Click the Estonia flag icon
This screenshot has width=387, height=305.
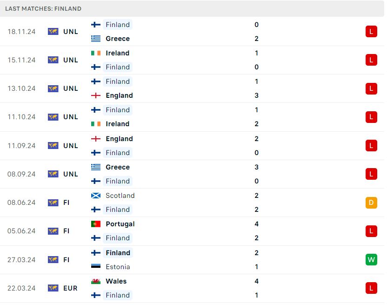[x=96, y=266]
